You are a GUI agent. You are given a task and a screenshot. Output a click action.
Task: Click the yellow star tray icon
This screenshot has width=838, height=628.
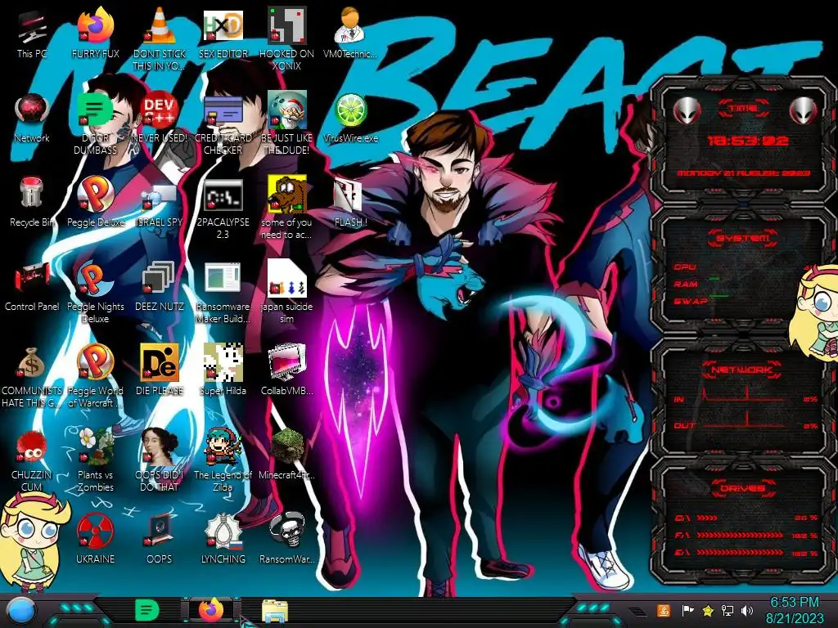tap(708, 611)
